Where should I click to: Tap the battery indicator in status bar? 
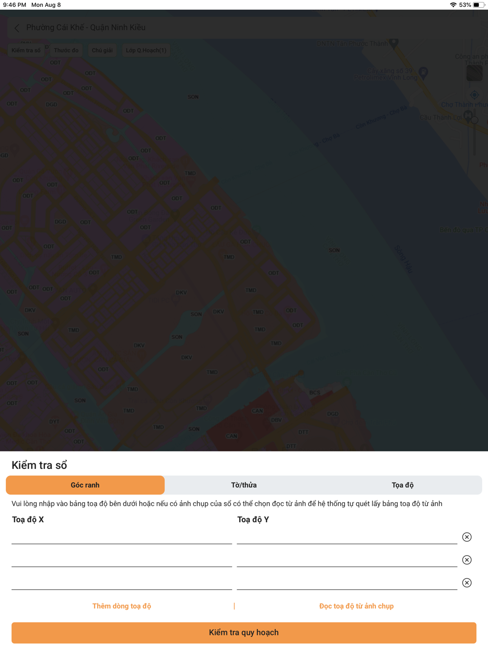(x=479, y=5)
